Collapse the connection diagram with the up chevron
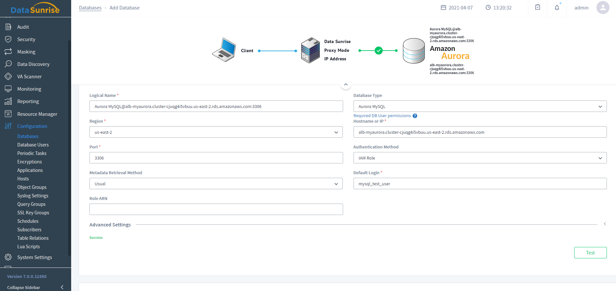This screenshot has height=291, width=616. point(346,84)
